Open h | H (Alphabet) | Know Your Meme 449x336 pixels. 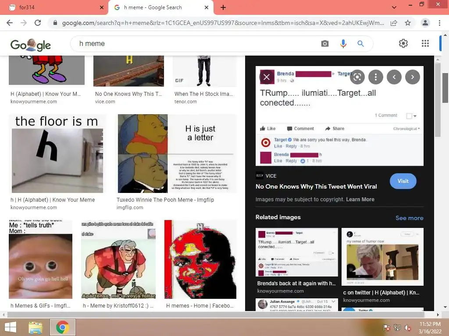click(53, 199)
